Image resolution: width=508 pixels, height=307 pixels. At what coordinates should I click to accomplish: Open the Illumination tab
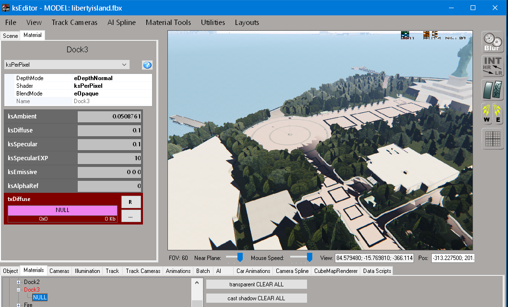point(87,271)
